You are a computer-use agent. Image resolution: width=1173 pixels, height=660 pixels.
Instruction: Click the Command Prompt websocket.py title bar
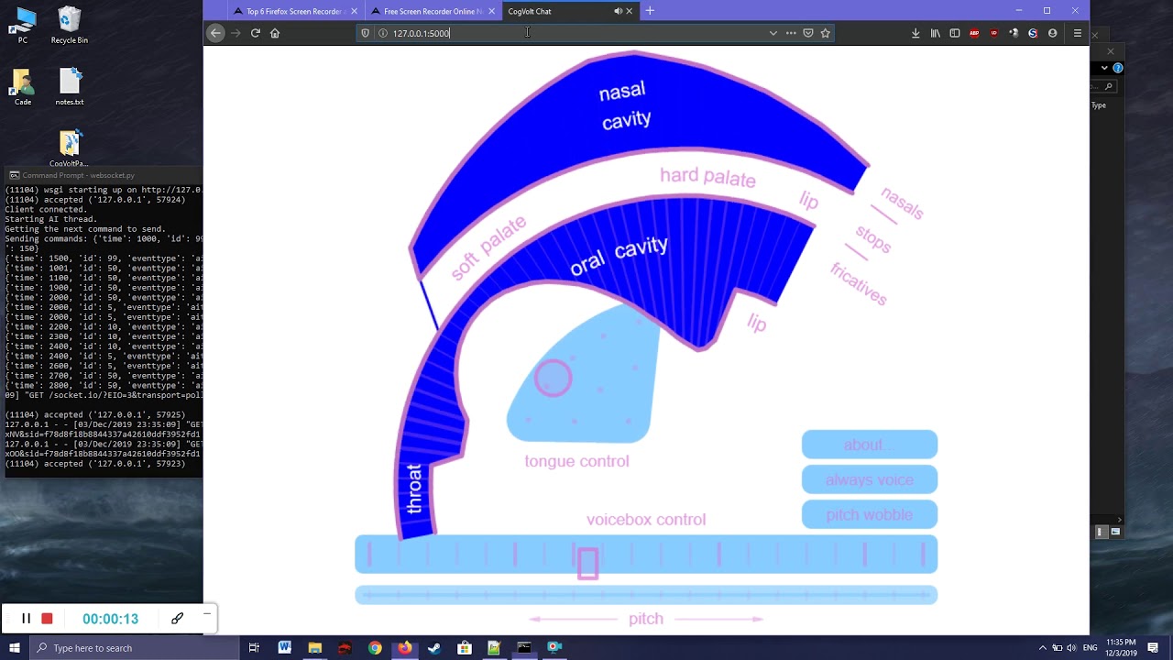pos(103,175)
